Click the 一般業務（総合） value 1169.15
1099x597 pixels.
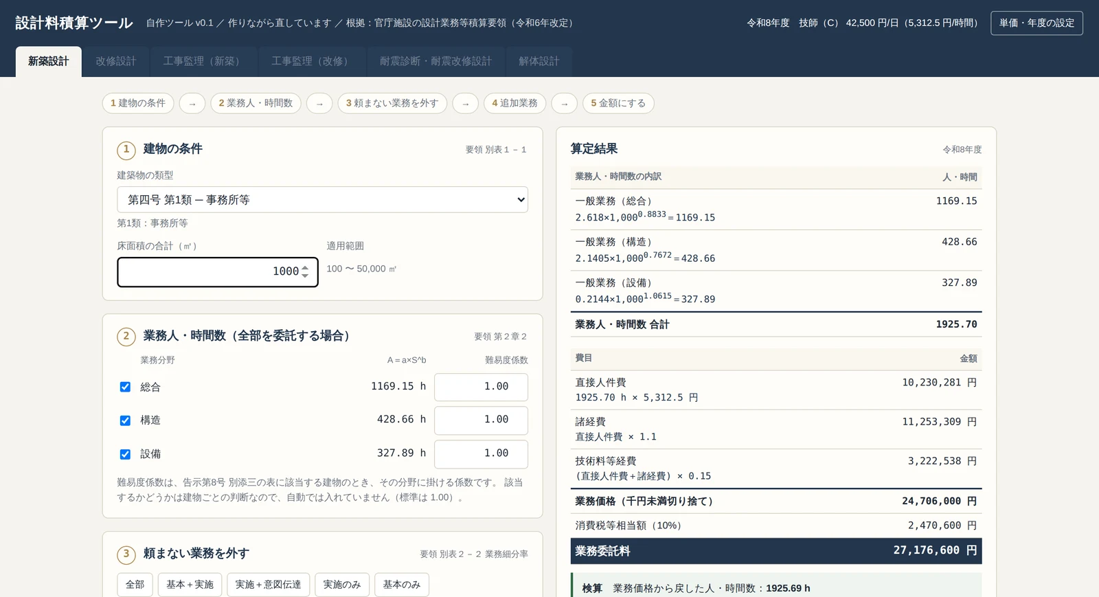tap(956, 201)
